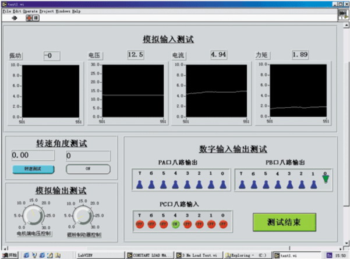Toggle PB port output switch 4

click(278, 185)
